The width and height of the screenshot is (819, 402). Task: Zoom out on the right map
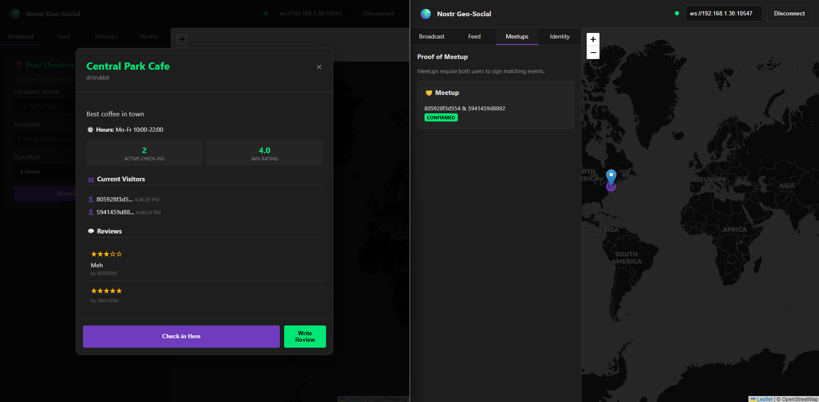[x=593, y=53]
